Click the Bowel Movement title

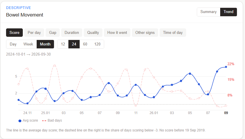tap(25, 15)
